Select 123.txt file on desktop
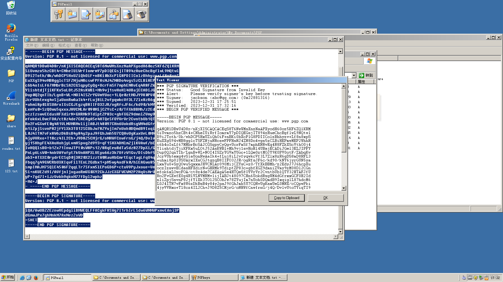Viewport: 503px width, 282px height. (x=11, y=166)
